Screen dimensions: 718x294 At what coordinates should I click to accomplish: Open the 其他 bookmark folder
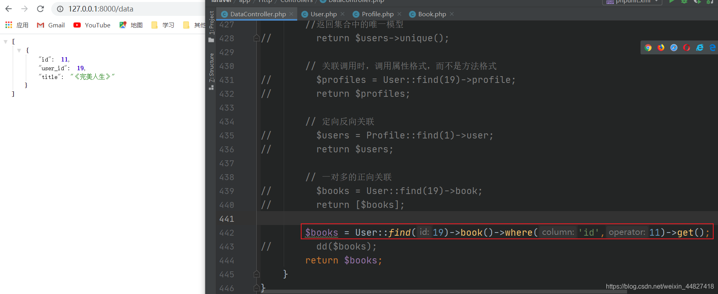[x=194, y=25]
